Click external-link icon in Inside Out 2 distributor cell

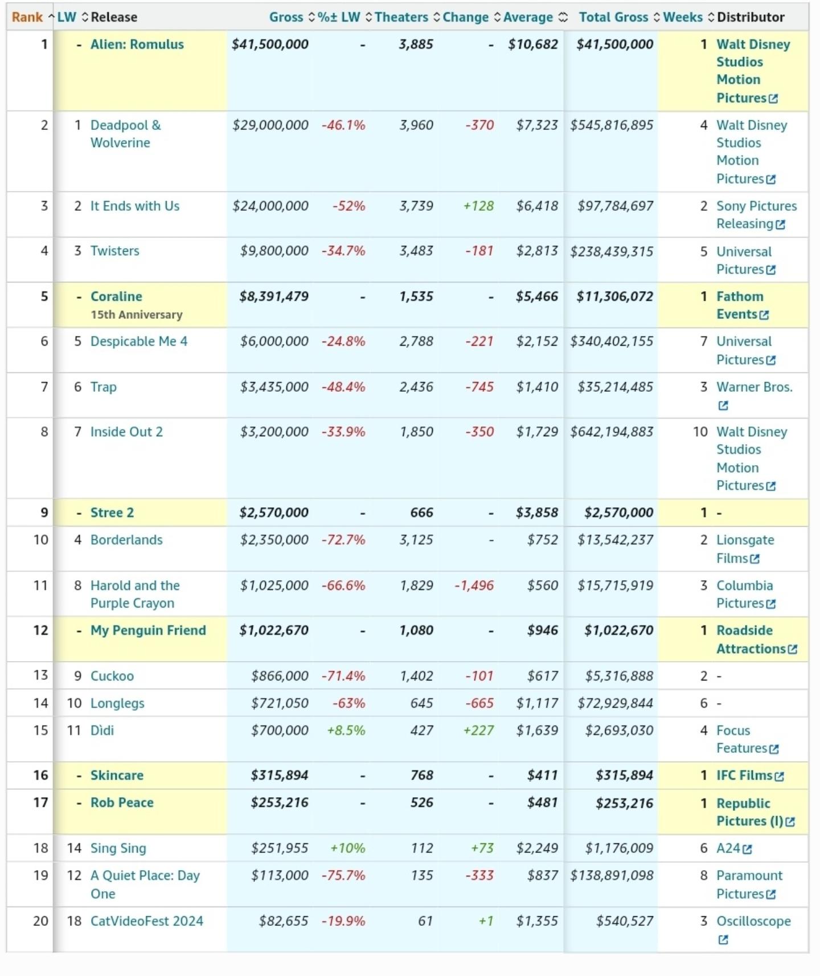771,487
